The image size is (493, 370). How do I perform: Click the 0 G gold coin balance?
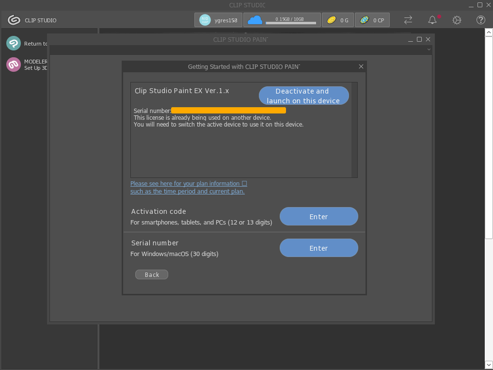click(338, 20)
